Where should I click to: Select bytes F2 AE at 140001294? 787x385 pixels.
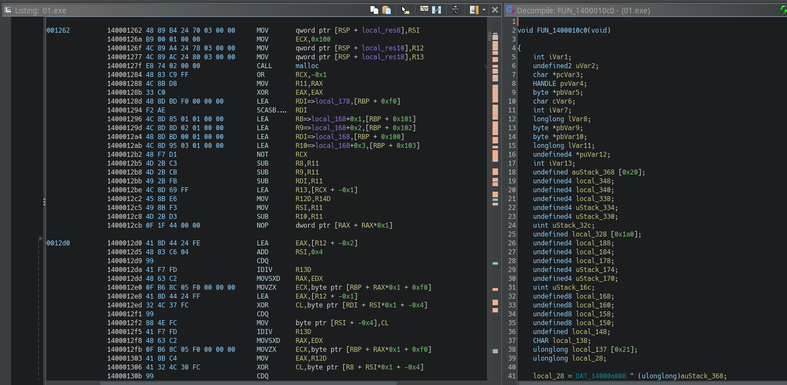pos(156,110)
